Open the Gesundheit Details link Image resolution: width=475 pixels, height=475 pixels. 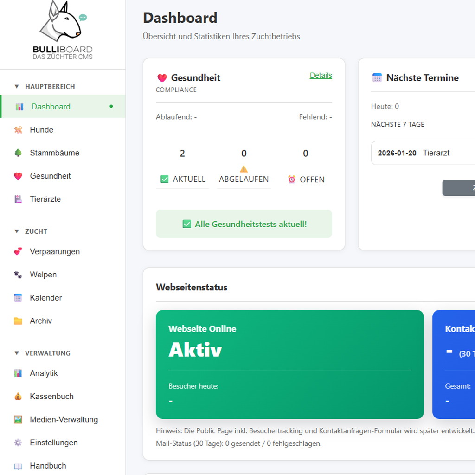click(x=321, y=75)
